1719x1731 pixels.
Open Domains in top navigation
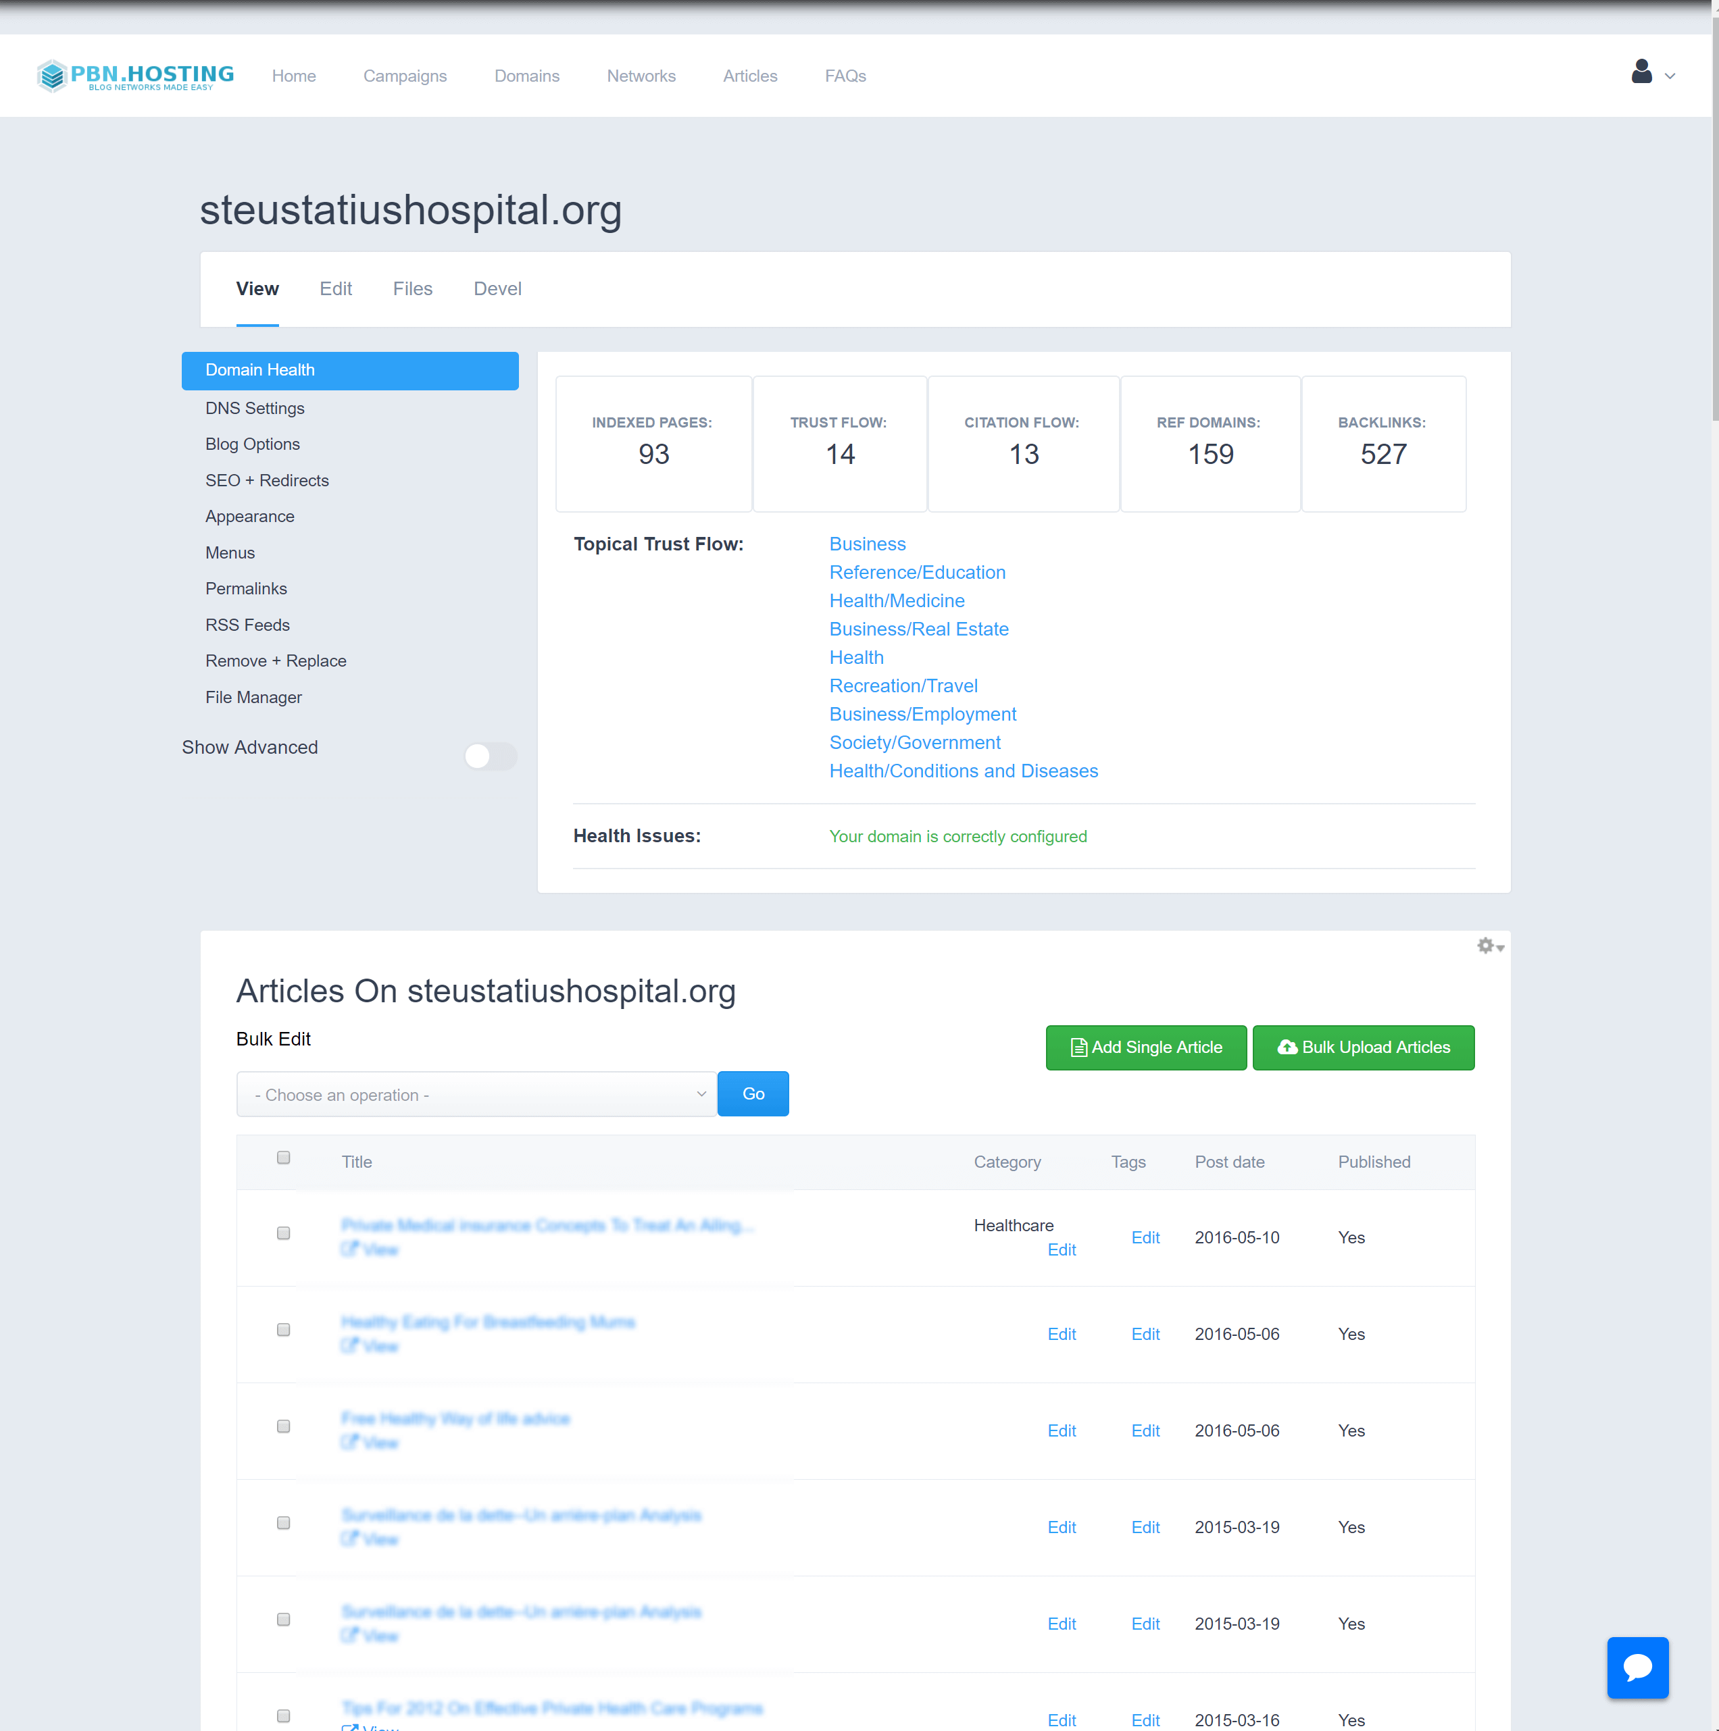pos(527,76)
